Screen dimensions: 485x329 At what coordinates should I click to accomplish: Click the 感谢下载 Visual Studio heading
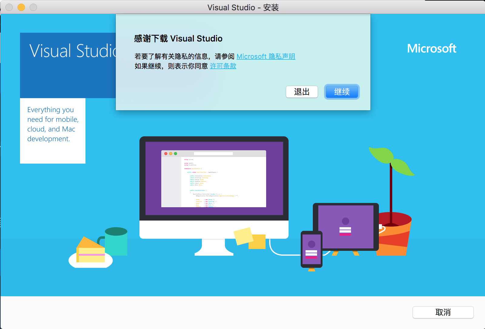tap(178, 38)
